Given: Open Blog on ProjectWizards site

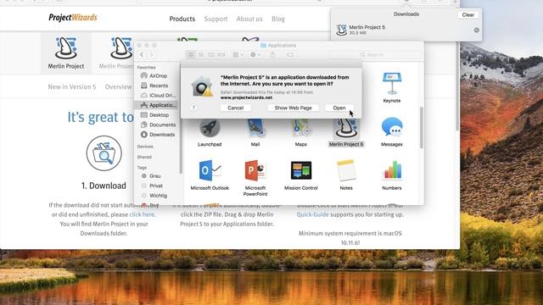Looking at the screenshot, I should [278, 19].
